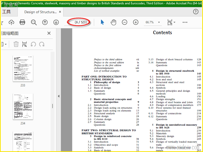The width and height of the screenshot is (203, 152).
Task: Click 'Design of steel beams and joists' entry
Action: click(x=174, y=102)
